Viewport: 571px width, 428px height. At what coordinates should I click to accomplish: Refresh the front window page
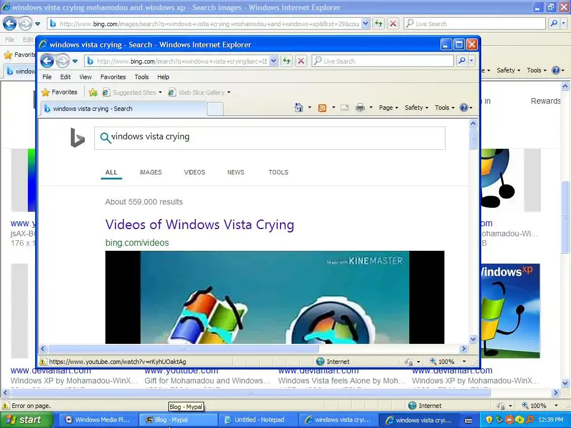pyautogui.click(x=287, y=61)
